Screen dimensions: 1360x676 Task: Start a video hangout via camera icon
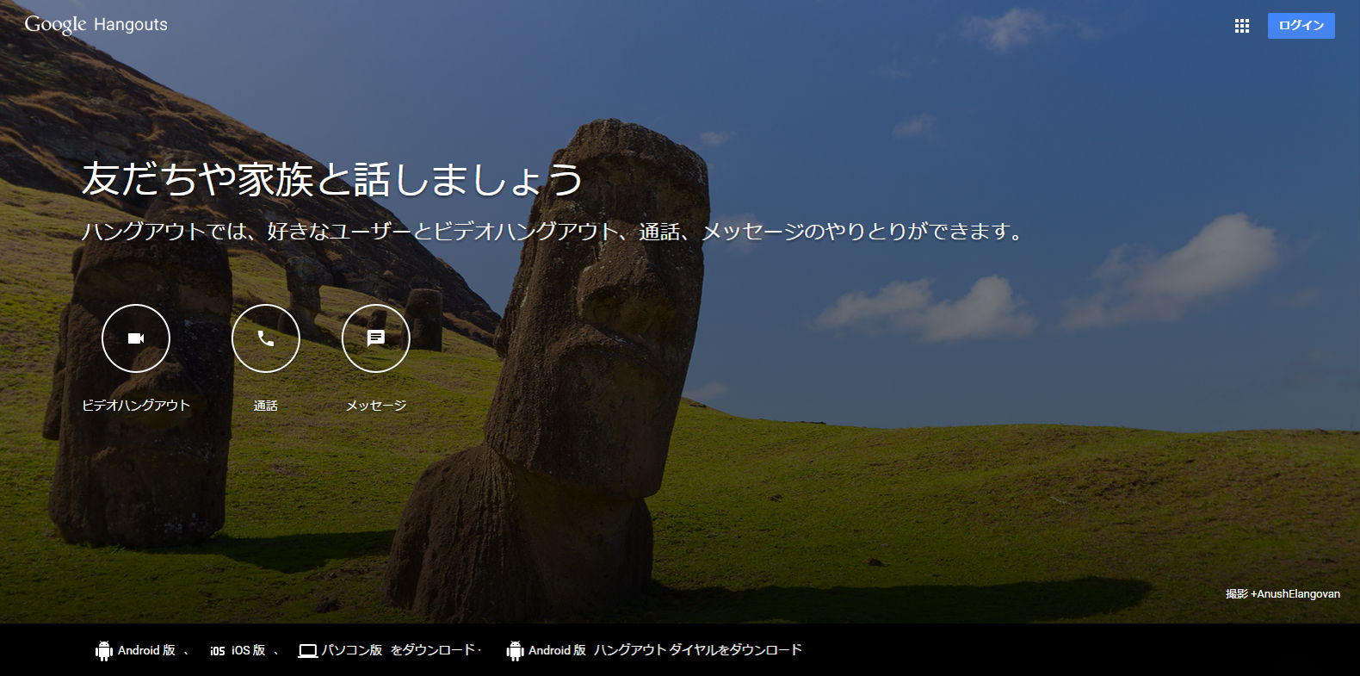pos(136,338)
